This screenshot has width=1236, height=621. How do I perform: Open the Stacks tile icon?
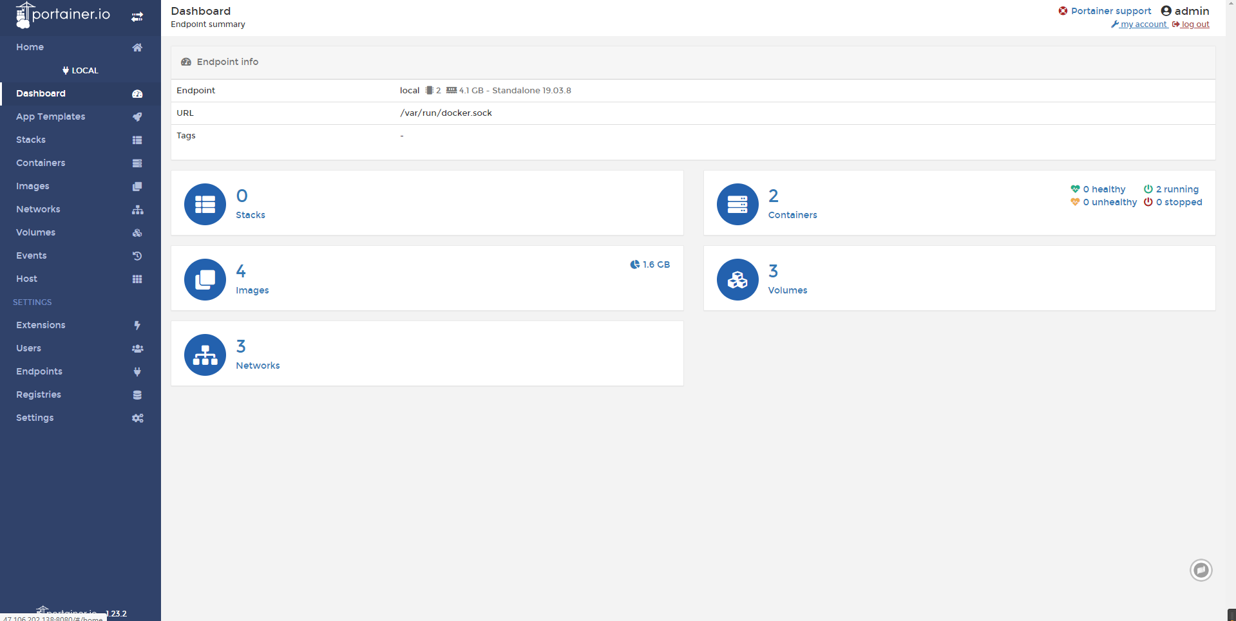click(205, 204)
